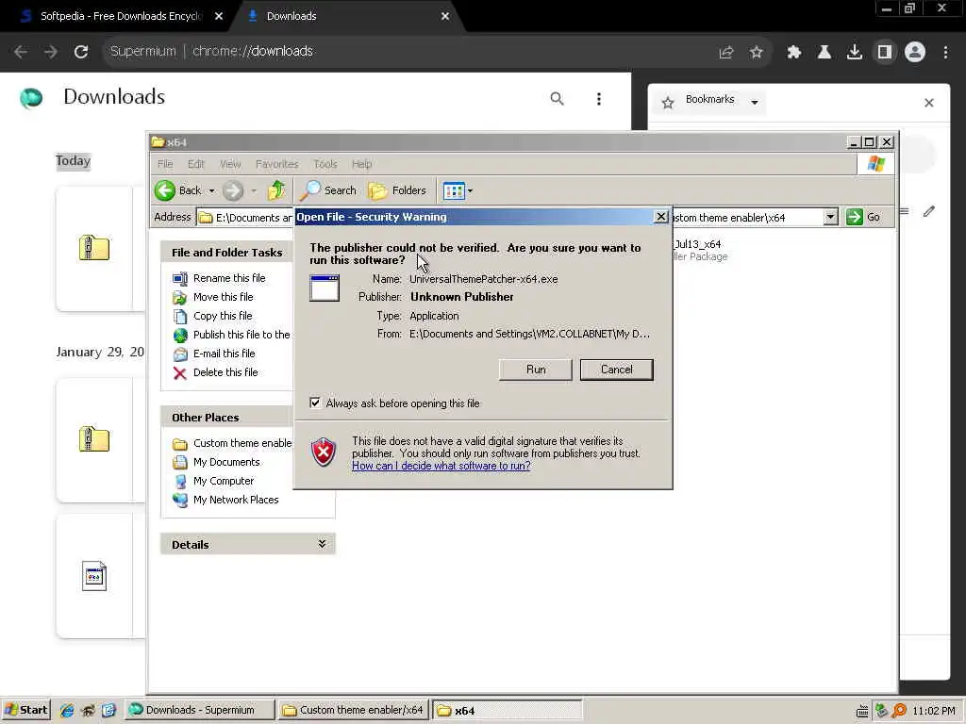Open the browser three-dot menu
The height and width of the screenshot is (724, 966).
pyautogui.click(x=945, y=53)
